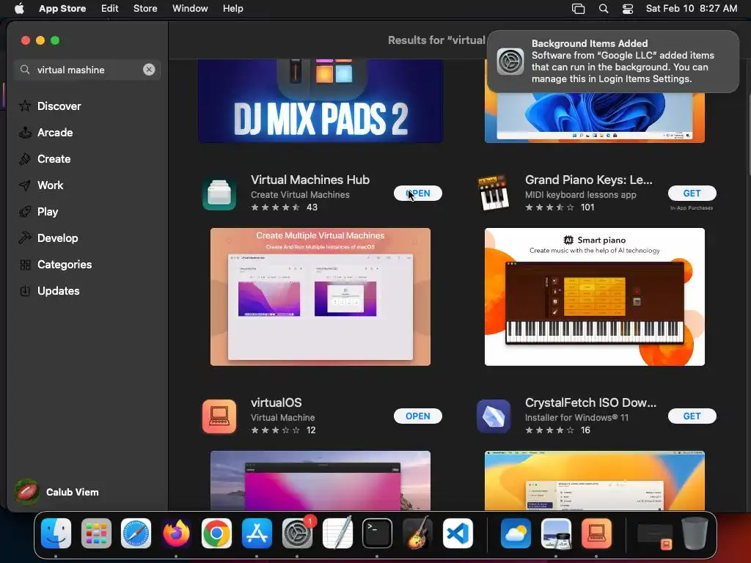Open the Smart piano screenshot
The width and height of the screenshot is (751, 563).
click(594, 297)
